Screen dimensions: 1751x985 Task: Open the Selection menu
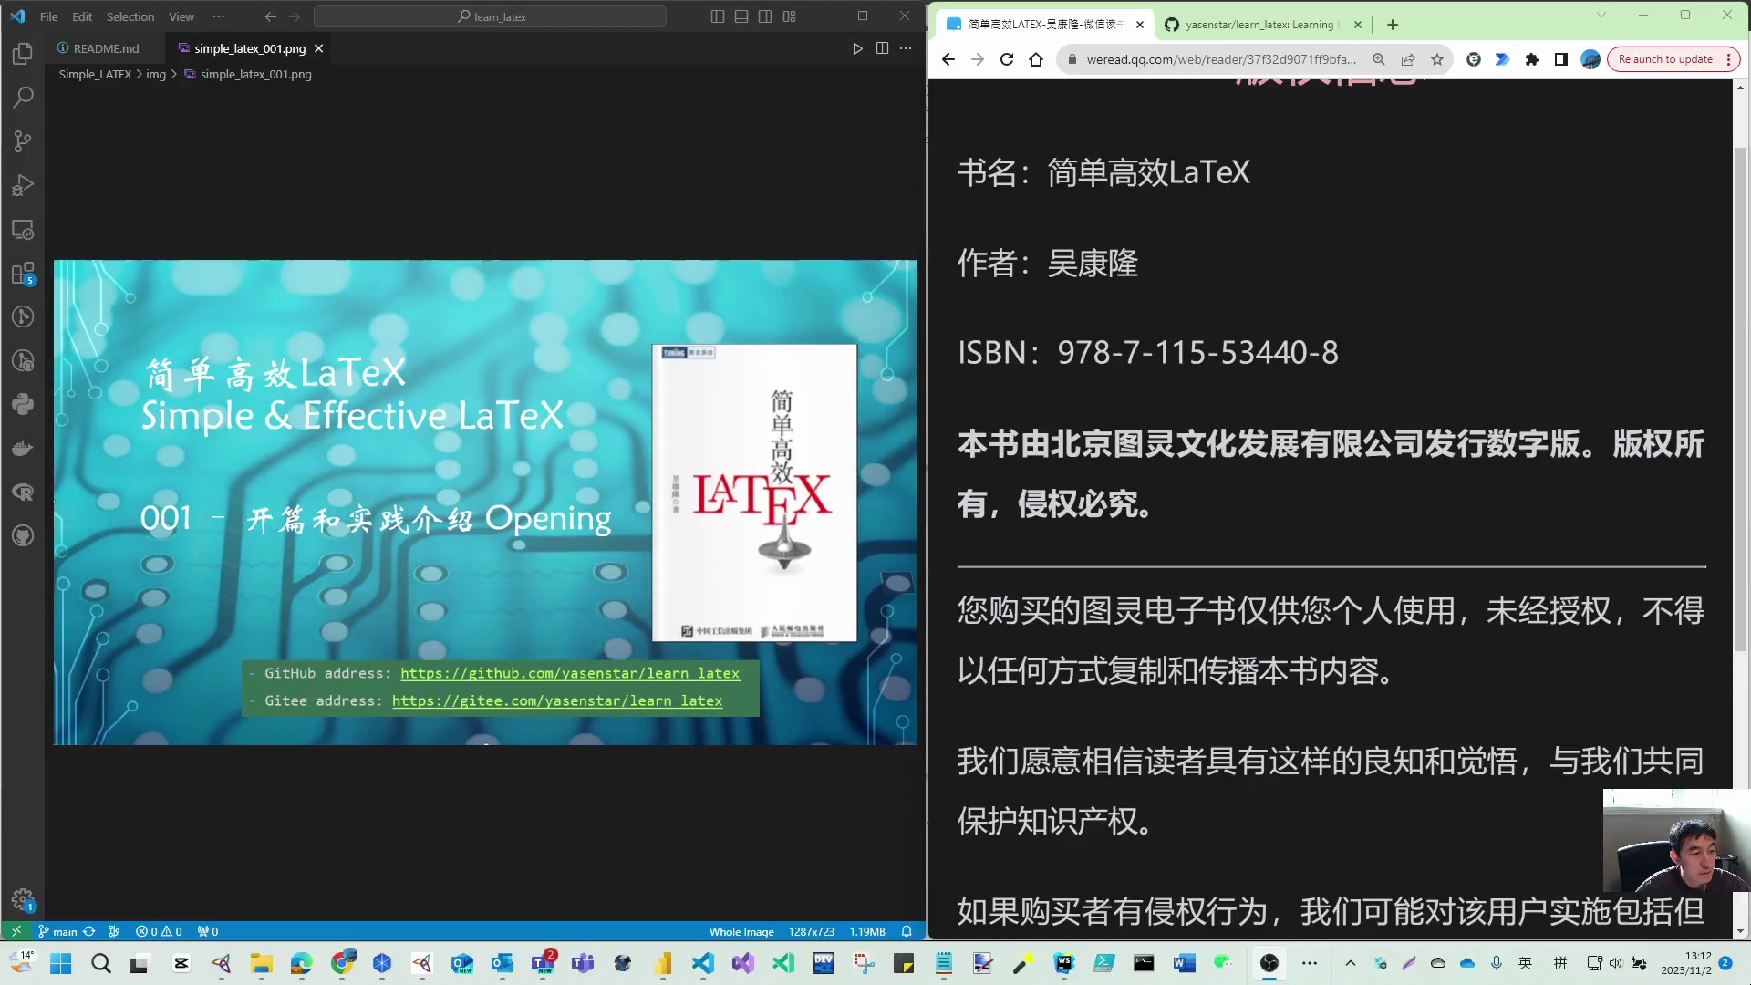pos(130,16)
